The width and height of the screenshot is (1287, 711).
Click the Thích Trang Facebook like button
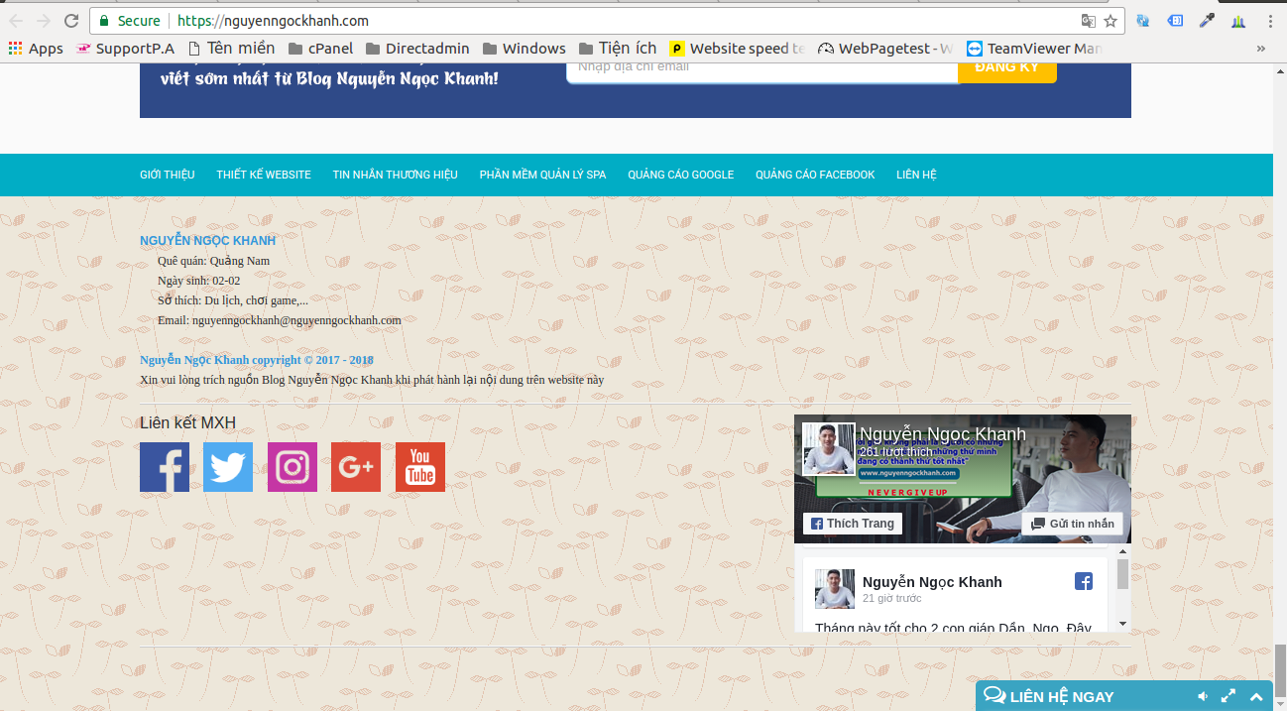pyautogui.click(x=853, y=524)
